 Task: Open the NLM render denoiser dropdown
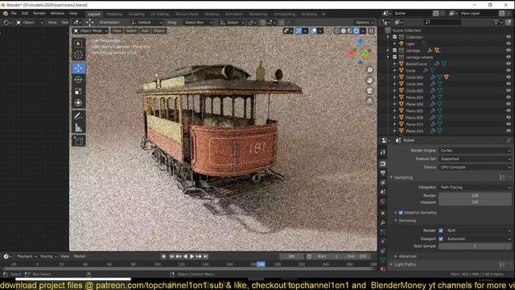(478, 230)
